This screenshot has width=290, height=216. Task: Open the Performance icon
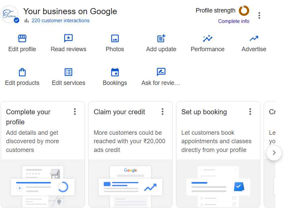(x=207, y=38)
